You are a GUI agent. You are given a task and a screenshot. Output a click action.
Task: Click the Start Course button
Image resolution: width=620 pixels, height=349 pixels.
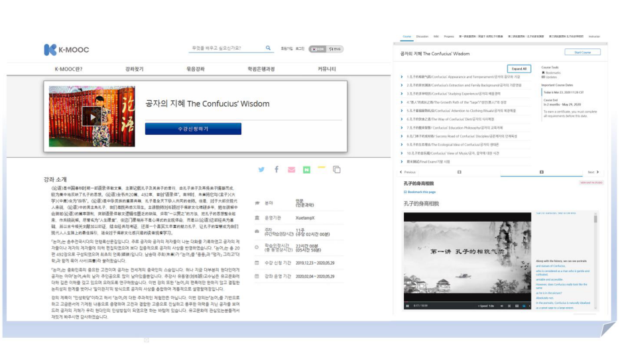click(x=582, y=52)
